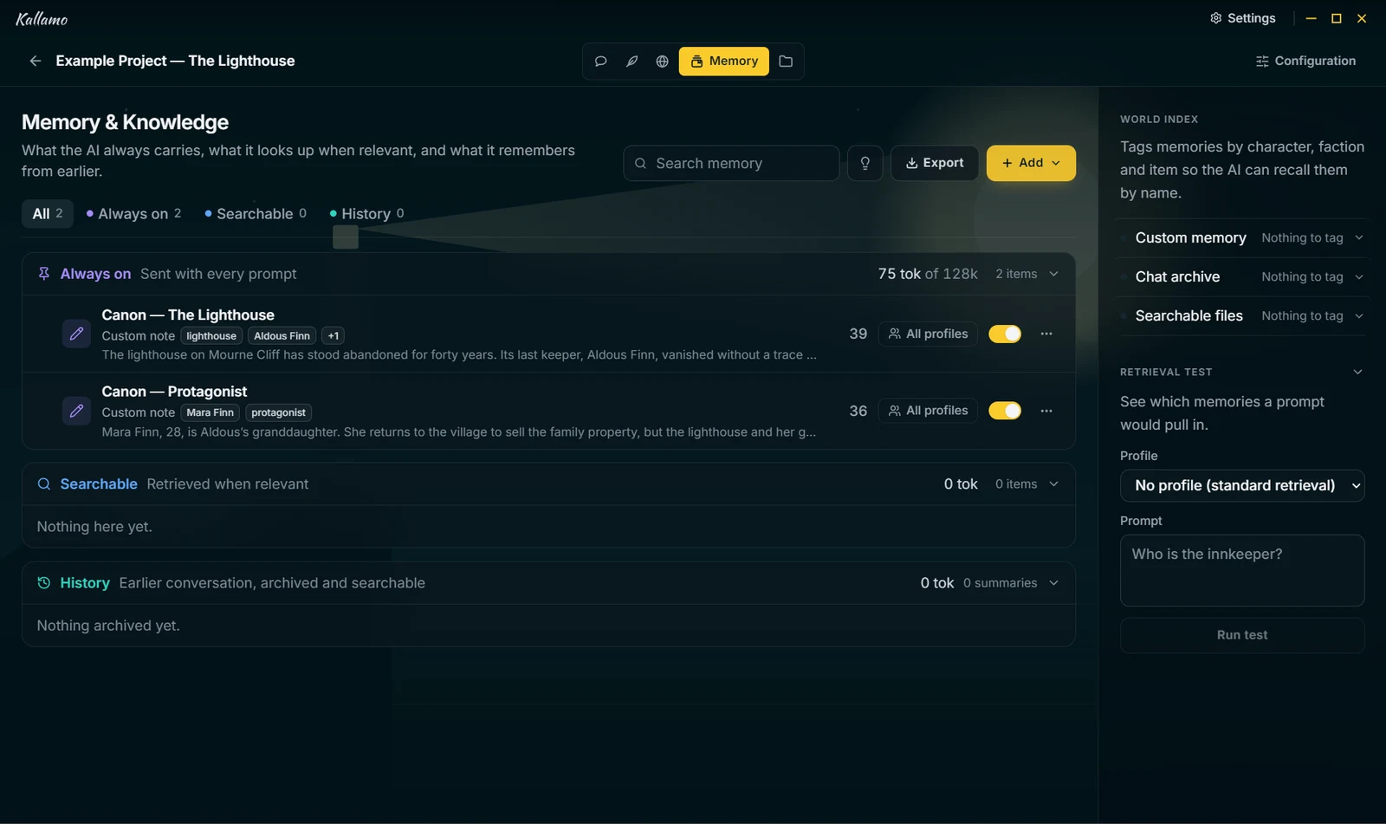Select the History filter tab
This screenshot has width=1386, height=824.
pyautogui.click(x=366, y=213)
